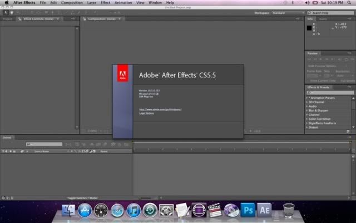Toggle Live Update in the timeline

pos(77,144)
